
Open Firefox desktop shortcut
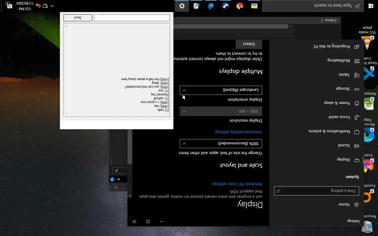pyautogui.click(x=369, y=163)
